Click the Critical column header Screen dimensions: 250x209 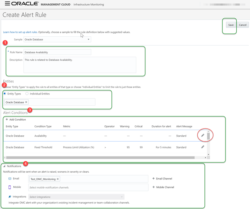tap(138, 126)
